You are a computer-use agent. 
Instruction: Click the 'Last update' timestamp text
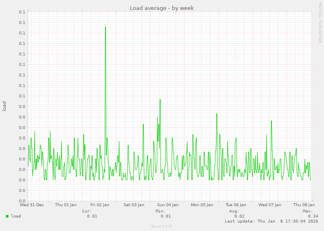pyautogui.click(x=271, y=221)
